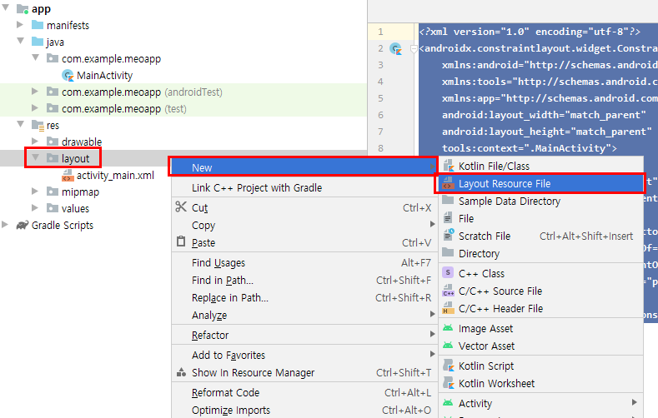Click the gutter class icon on line 2
Image resolution: width=658 pixels, height=418 pixels.
[396, 49]
